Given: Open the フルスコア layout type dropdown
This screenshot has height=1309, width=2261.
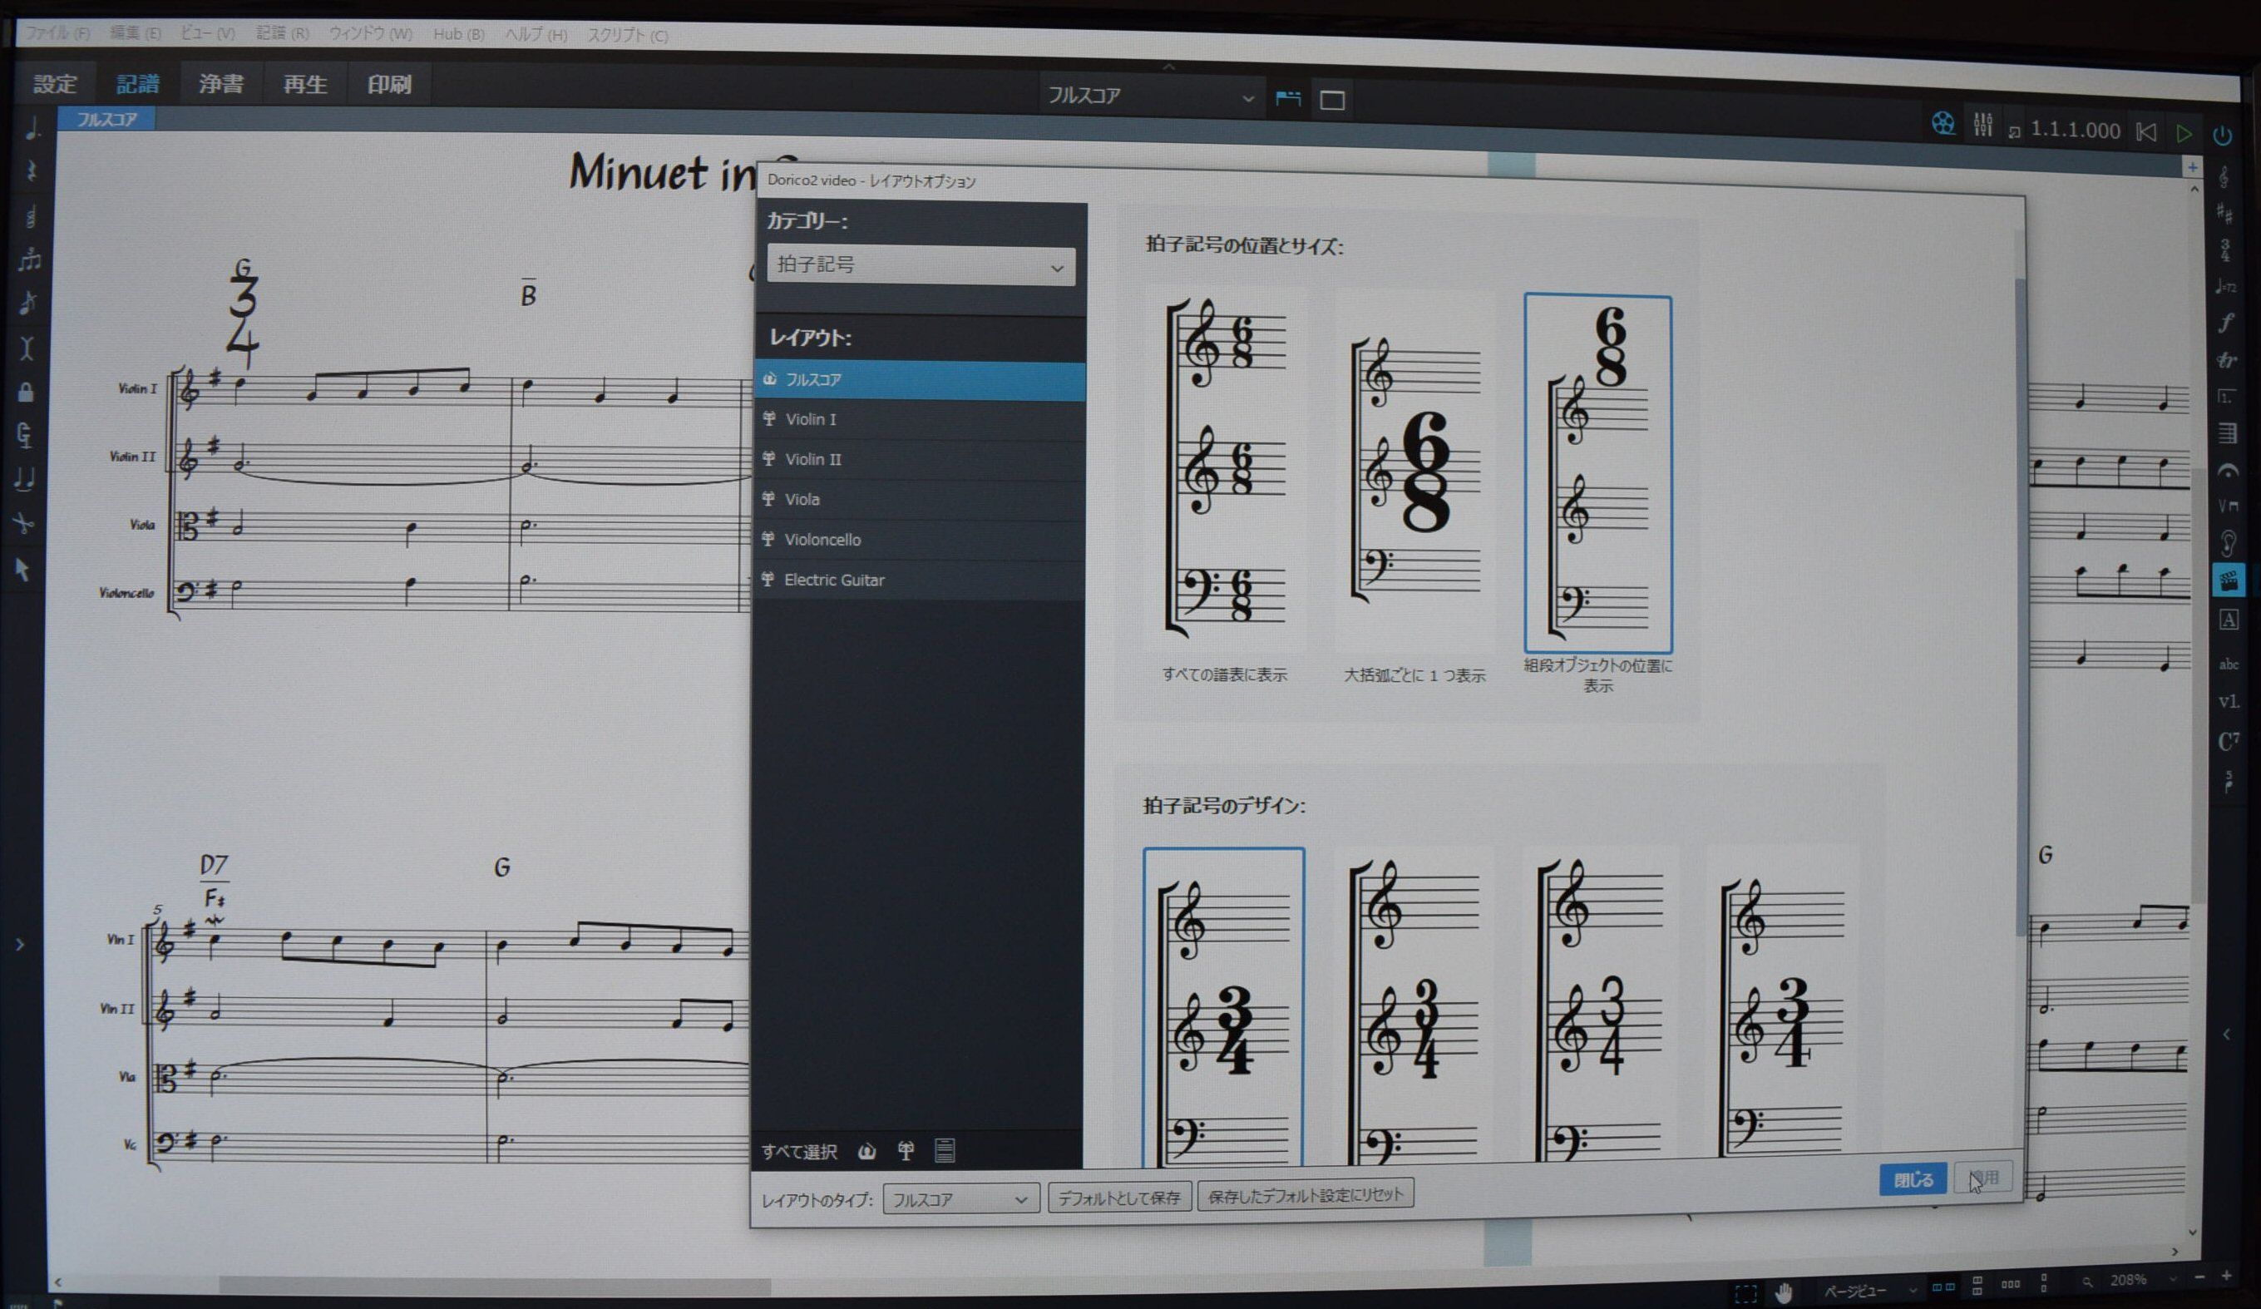Looking at the screenshot, I should (960, 1199).
